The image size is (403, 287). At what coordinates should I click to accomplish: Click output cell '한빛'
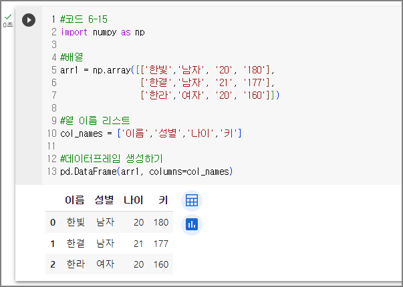[76, 222]
